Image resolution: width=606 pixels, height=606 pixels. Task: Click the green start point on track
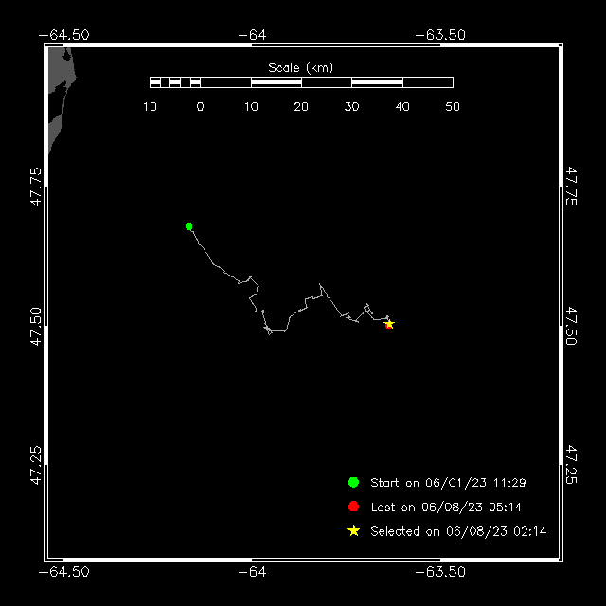pyautogui.click(x=189, y=226)
